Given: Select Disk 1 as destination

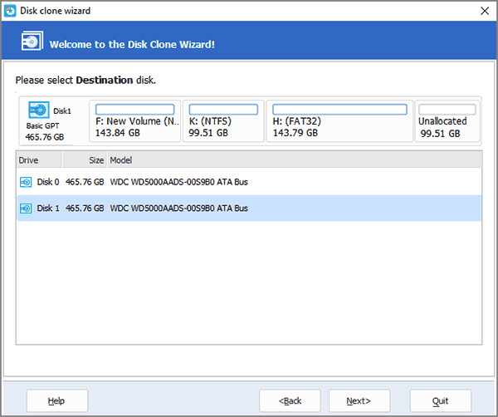Looking at the screenshot, I should pyautogui.click(x=249, y=208).
